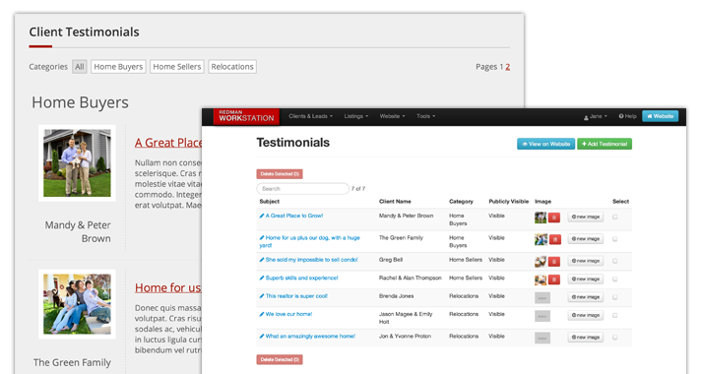The width and height of the screenshot is (701, 374).
Task: Delete Rachel & Alan Thompson's image
Action: point(554,280)
